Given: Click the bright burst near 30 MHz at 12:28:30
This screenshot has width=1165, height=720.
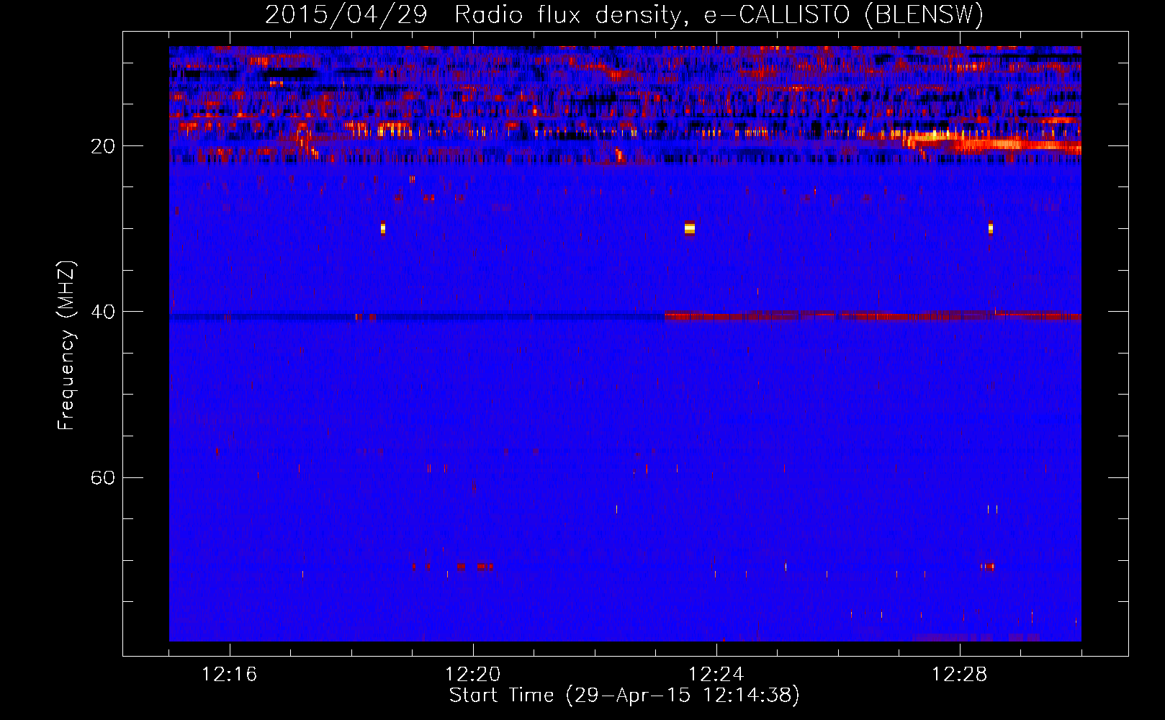Looking at the screenshot, I should (991, 228).
